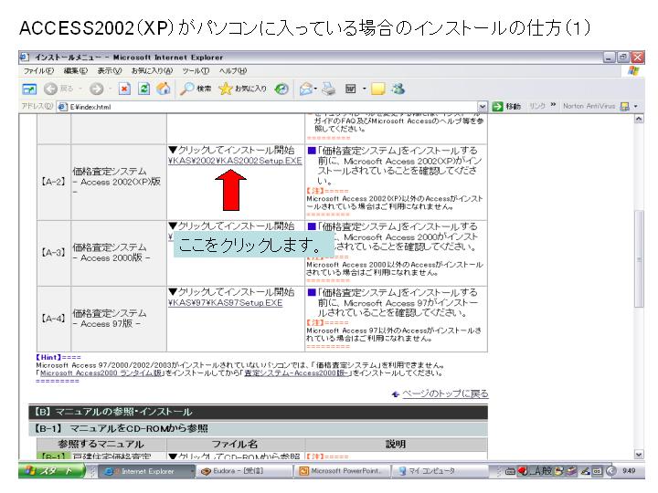Click the system tray clock 9:49
This screenshot has width=658, height=493.
(628, 471)
